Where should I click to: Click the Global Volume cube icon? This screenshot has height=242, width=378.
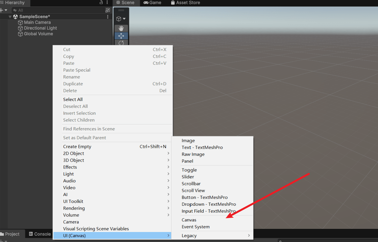(20, 34)
